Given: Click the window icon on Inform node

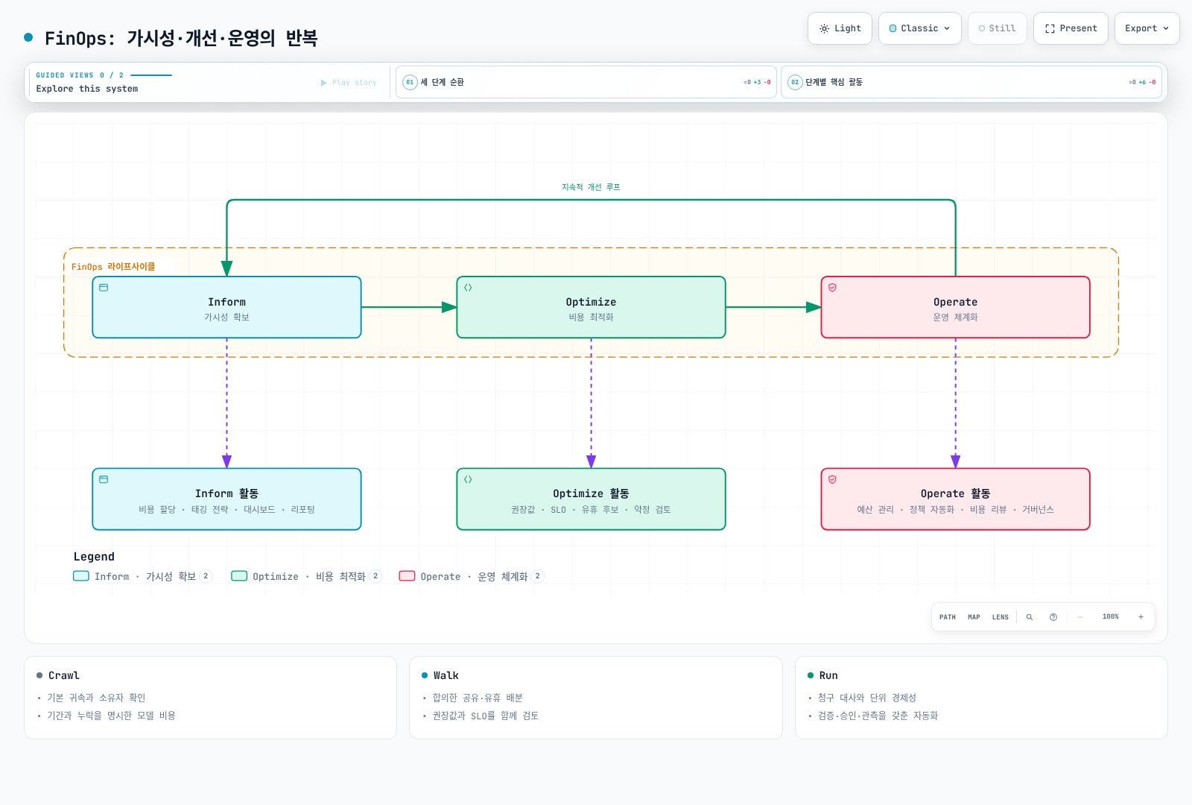Looking at the screenshot, I should click(x=104, y=288).
